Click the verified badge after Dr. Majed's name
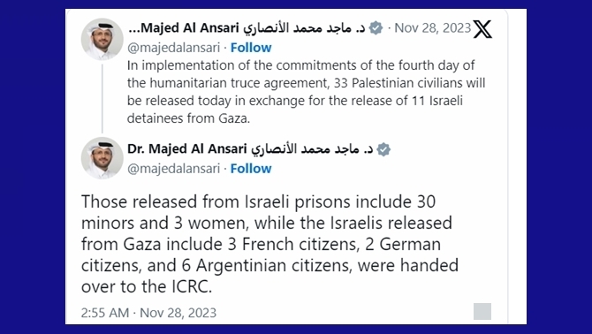Viewport: 592px width, 334px height. [383, 149]
